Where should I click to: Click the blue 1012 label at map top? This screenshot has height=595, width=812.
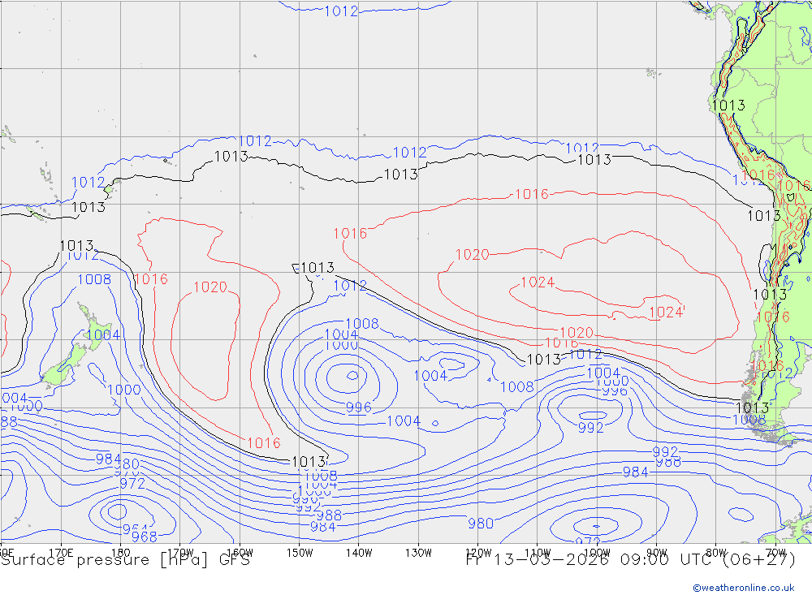[x=341, y=11]
